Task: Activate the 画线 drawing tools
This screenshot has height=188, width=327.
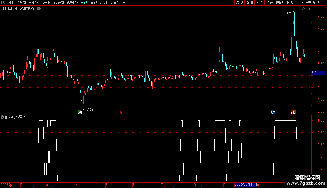Action: (280, 3)
